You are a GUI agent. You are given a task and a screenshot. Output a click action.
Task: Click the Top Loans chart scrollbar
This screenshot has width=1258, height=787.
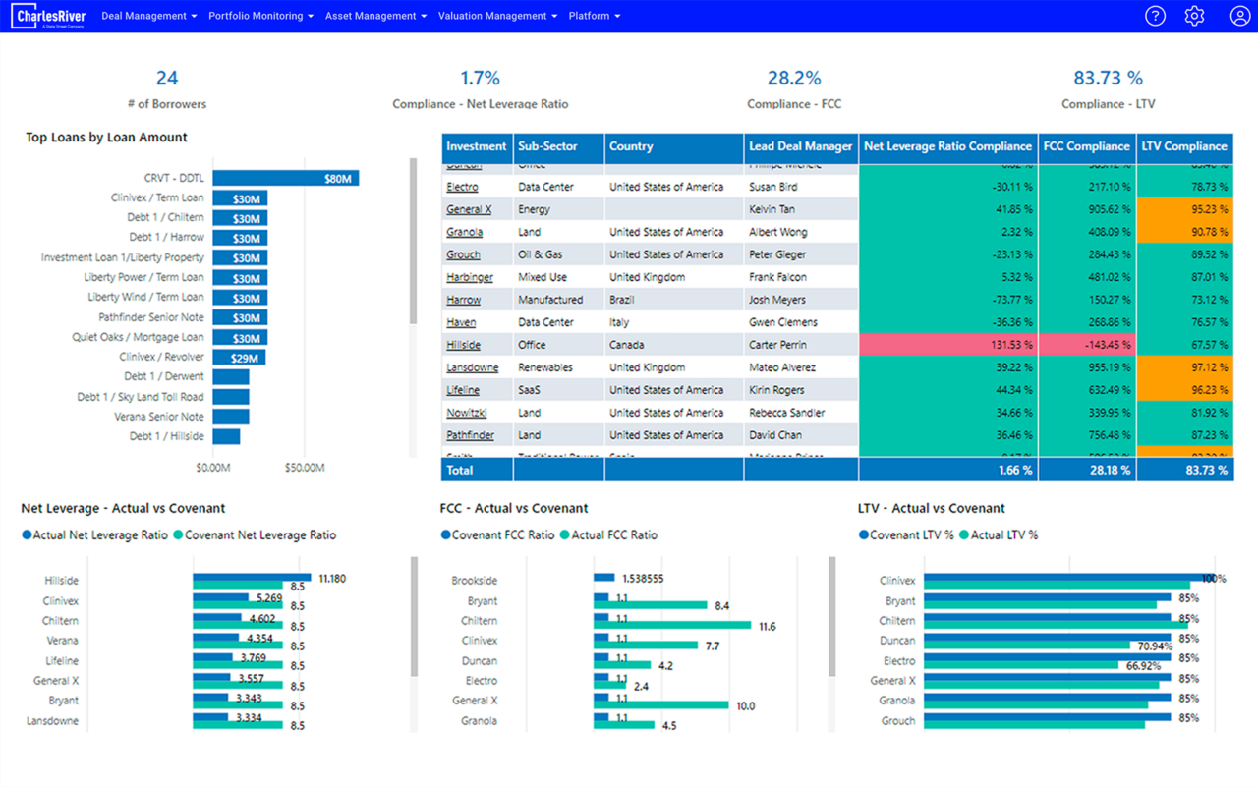click(x=414, y=241)
